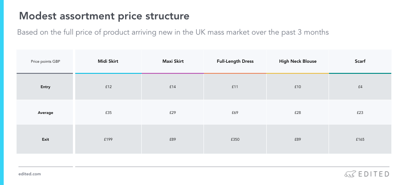Viewport: 401px width, 185px height.
Task: Select the Entry row label
Action: point(45,87)
